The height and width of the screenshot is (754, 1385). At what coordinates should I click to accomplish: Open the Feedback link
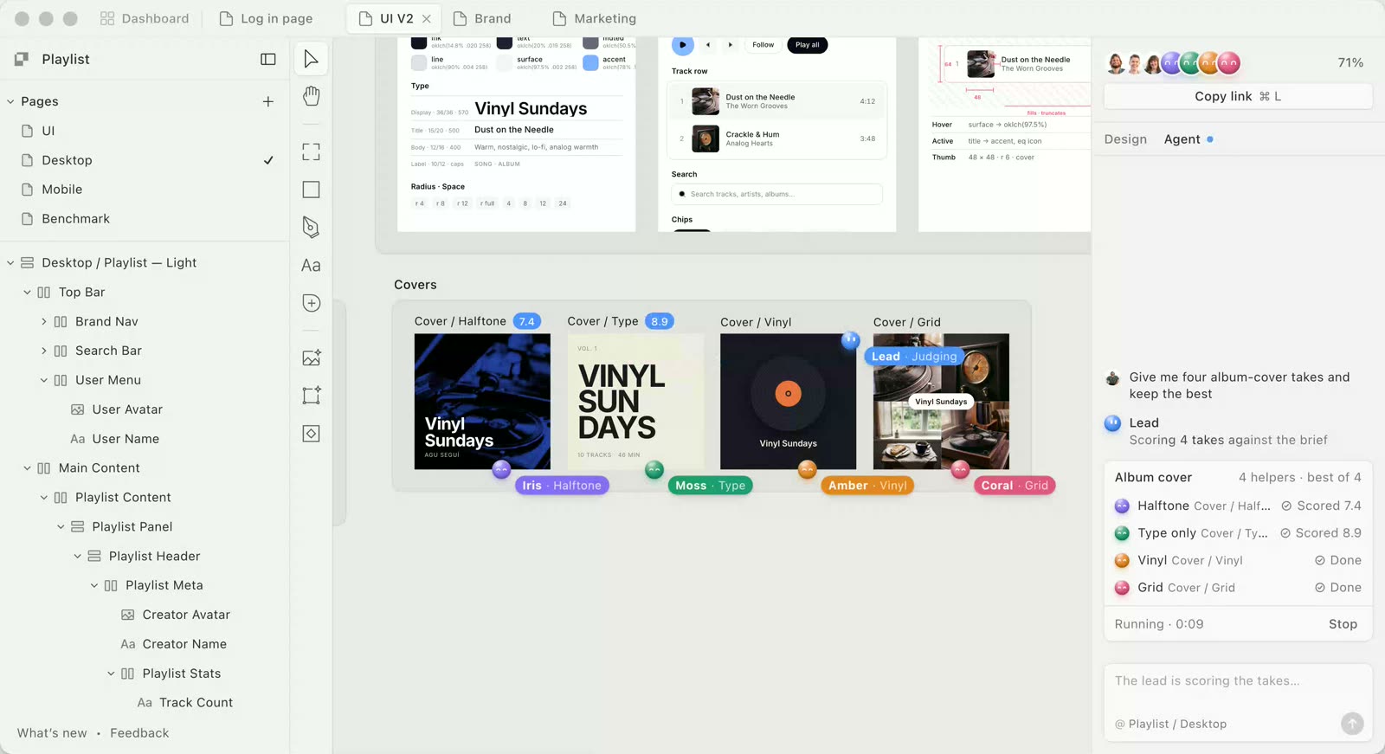139,733
